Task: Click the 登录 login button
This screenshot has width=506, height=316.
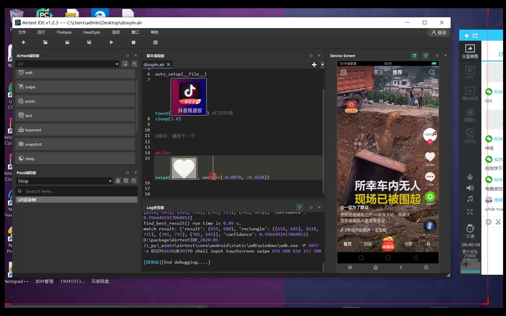Action: (x=439, y=32)
